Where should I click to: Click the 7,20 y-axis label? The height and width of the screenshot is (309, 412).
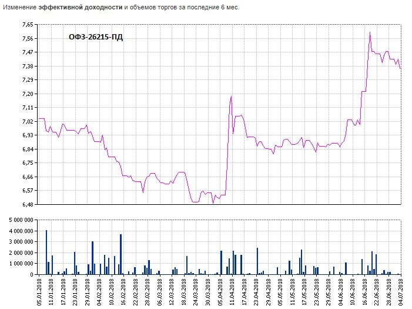coord(28,94)
